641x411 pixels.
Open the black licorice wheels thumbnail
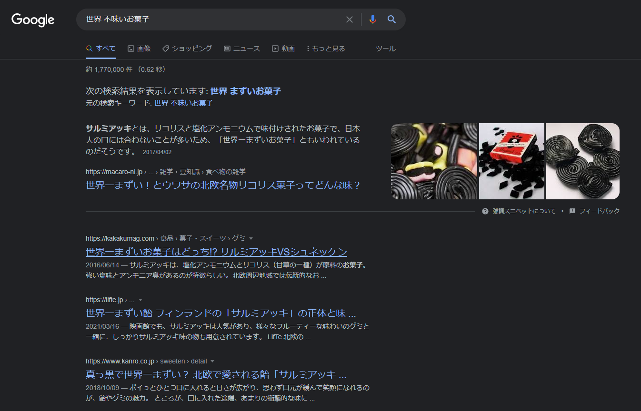click(x=583, y=161)
